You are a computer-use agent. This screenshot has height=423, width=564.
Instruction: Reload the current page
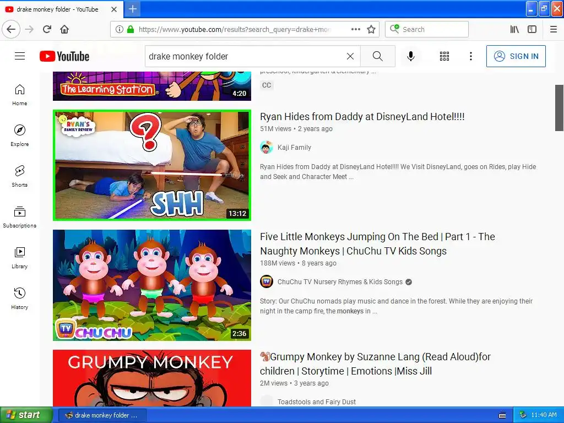[x=47, y=29]
